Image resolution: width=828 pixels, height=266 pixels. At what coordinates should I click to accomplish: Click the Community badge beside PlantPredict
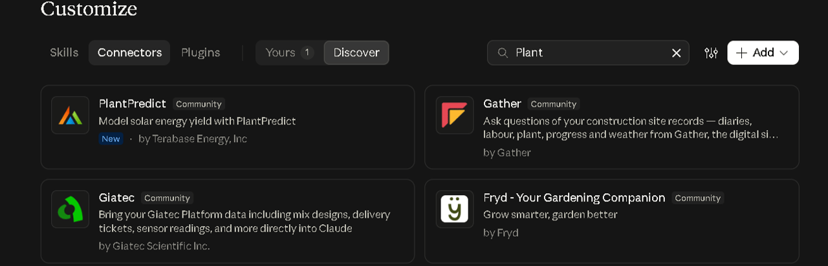coord(199,104)
